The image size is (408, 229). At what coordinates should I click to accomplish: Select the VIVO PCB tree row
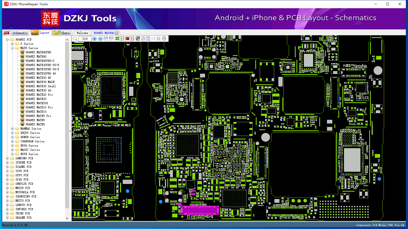coord(22,171)
